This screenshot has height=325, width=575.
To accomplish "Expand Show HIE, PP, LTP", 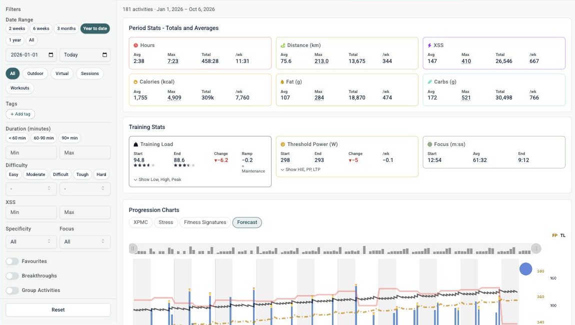I will tap(300, 170).
